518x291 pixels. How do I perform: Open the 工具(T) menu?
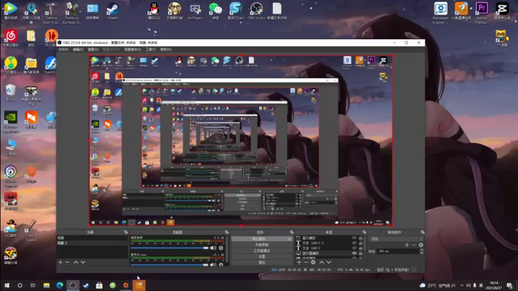[151, 50]
